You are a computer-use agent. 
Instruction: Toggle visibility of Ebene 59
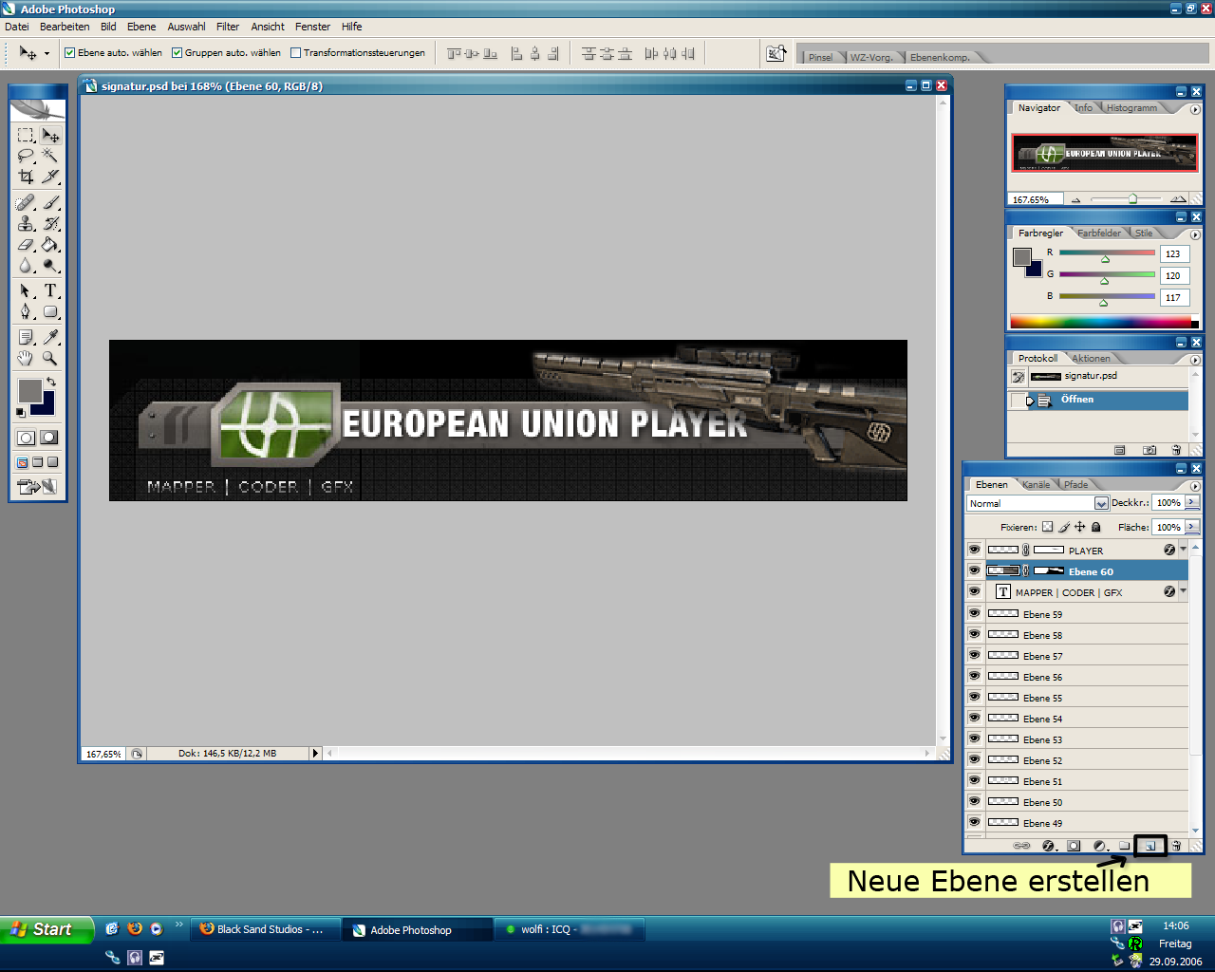[974, 613]
